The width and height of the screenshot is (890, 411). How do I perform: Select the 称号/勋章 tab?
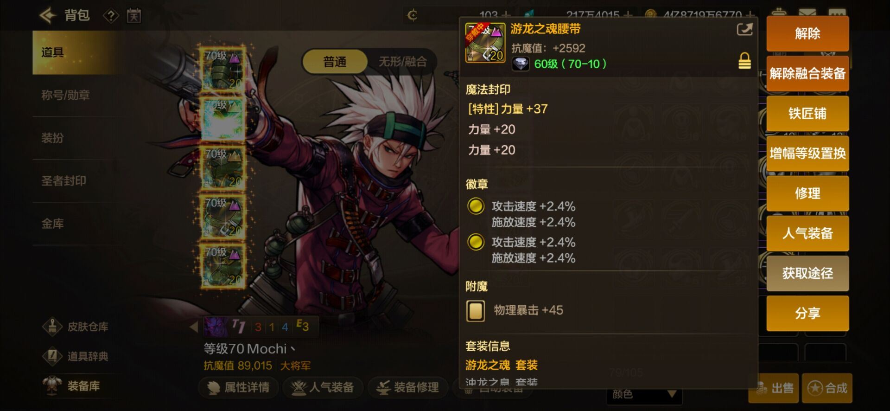point(65,95)
